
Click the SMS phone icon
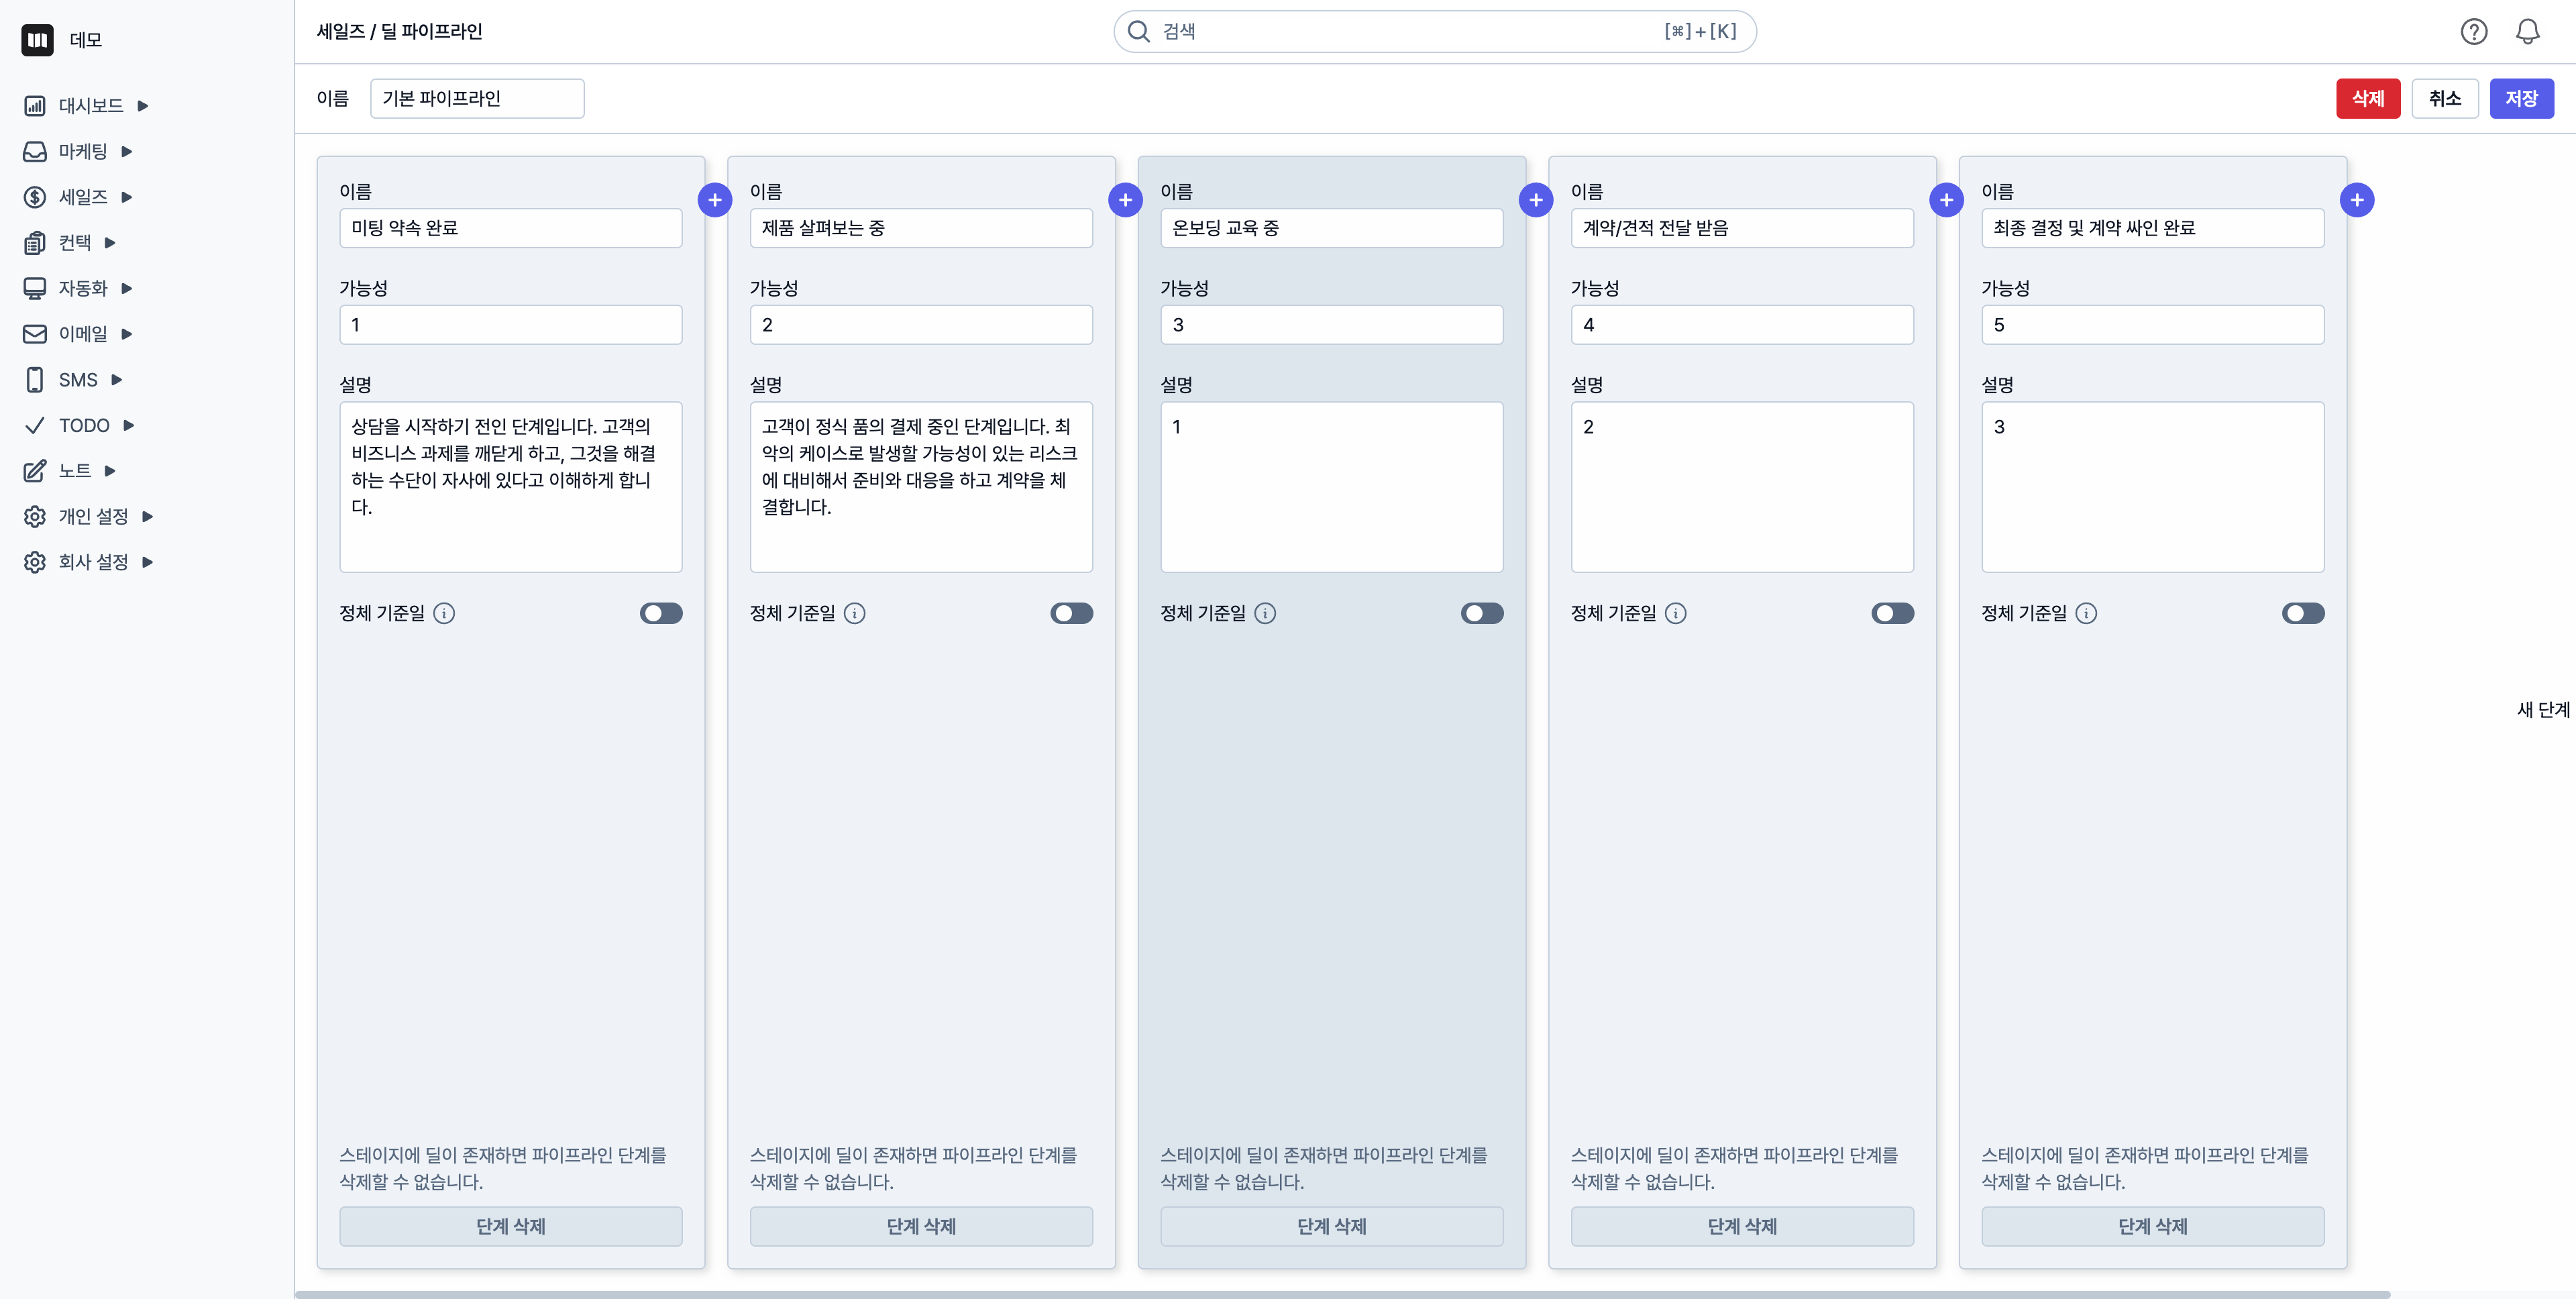pos(35,380)
